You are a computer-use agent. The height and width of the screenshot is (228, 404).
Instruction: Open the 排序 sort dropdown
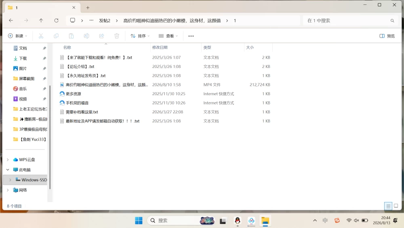coord(140,36)
